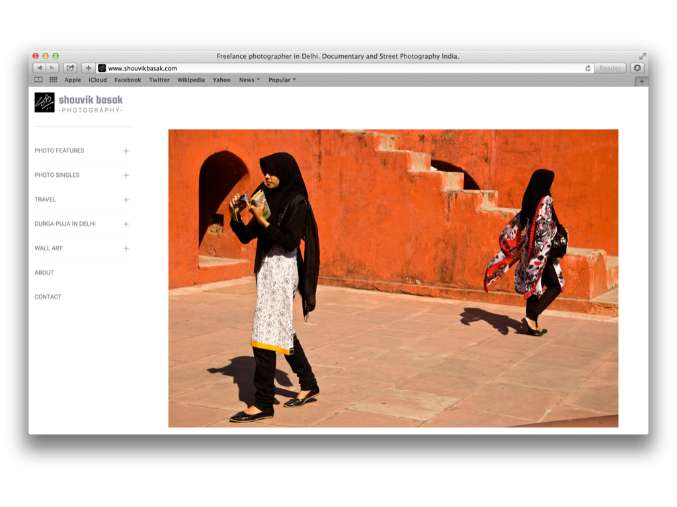677x507 pixels.
Task: Expand Wall Art with its plus sign
Action: tap(126, 249)
